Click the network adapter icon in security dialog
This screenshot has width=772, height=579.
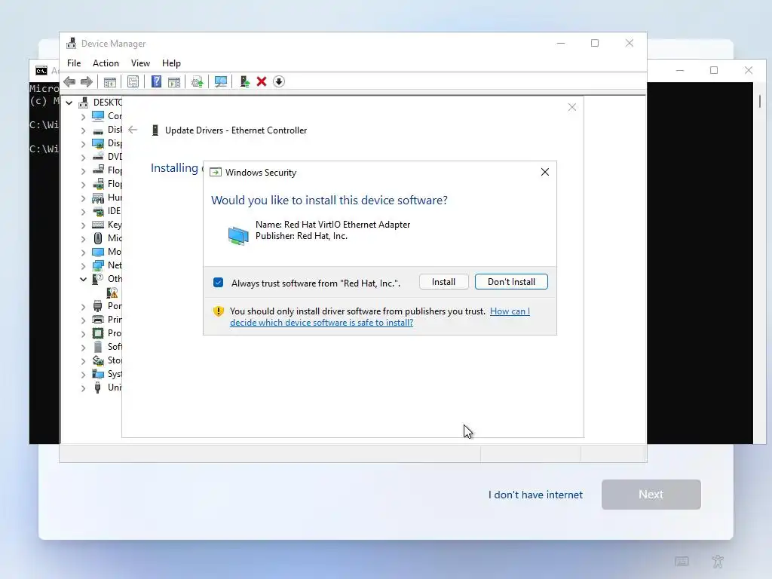pyautogui.click(x=238, y=235)
